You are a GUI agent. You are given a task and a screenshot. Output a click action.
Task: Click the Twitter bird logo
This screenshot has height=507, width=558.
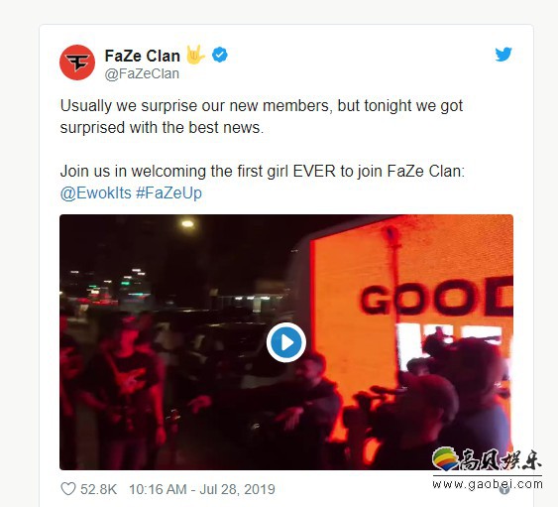click(x=503, y=55)
